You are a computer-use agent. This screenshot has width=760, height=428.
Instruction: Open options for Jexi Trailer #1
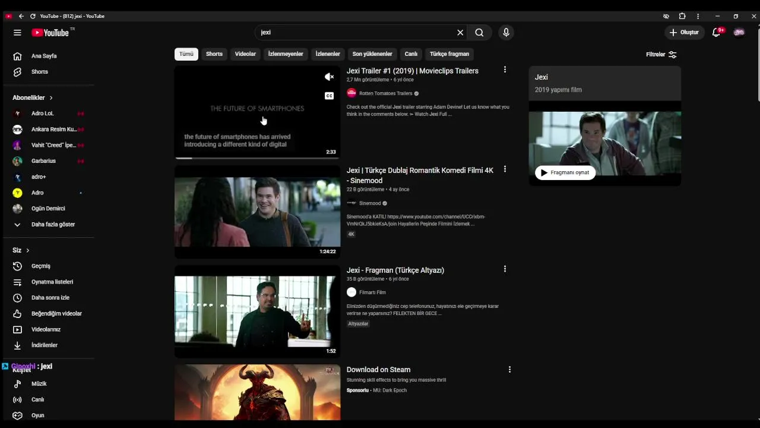[x=505, y=70]
